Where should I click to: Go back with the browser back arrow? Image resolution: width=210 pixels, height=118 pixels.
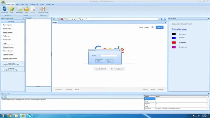pos(54,19)
